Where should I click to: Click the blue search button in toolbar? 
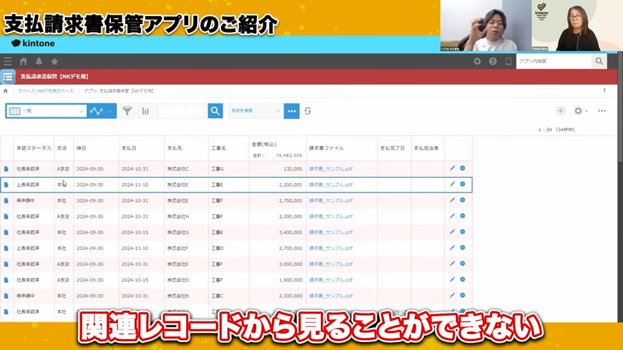click(x=215, y=111)
